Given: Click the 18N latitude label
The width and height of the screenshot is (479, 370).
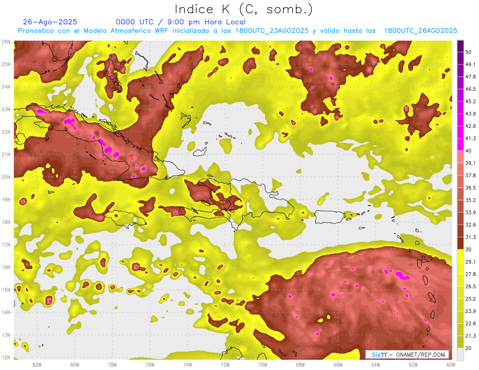Looking at the screenshot, I should pos(6,222).
